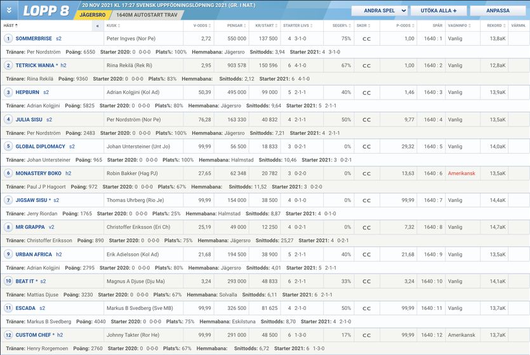Sort by Starter Livs column

(x=298, y=25)
